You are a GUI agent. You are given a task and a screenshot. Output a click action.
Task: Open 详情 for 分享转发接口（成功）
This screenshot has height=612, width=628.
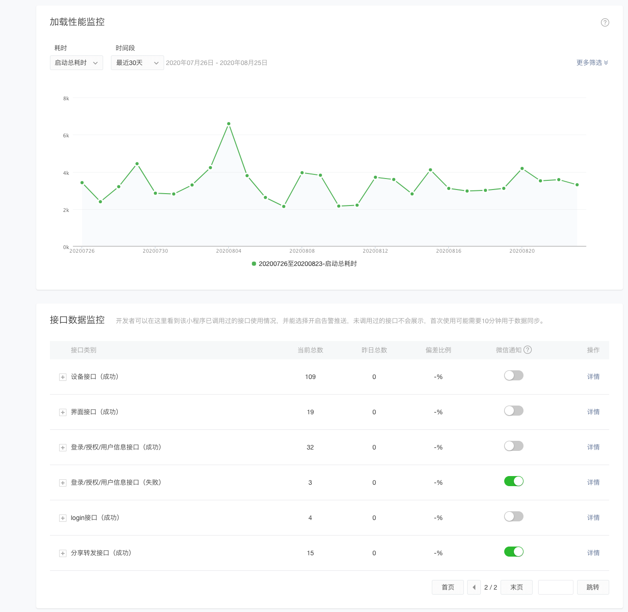click(x=593, y=553)
